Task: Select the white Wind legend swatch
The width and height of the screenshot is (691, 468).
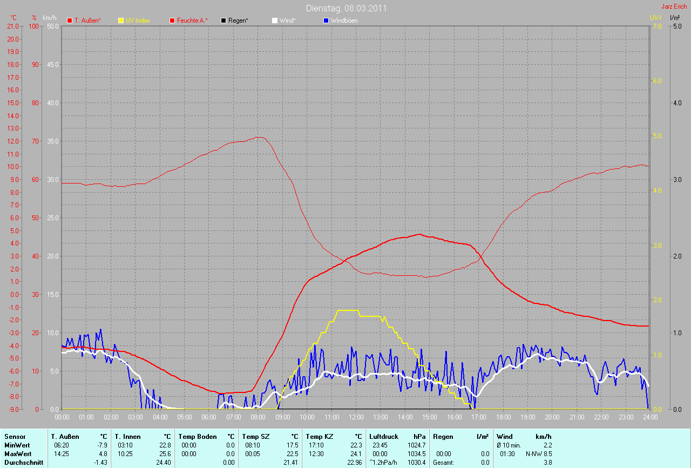Action: click(x=275, y=21)
